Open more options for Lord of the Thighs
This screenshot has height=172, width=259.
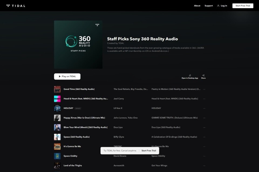click(204, 166)
